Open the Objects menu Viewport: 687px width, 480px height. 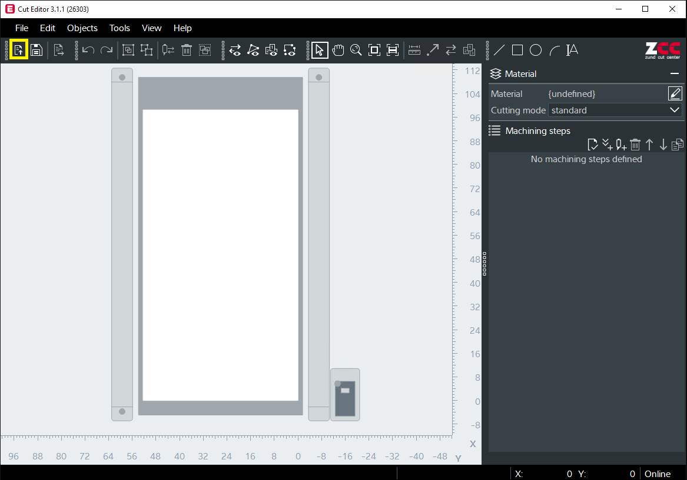82,28
